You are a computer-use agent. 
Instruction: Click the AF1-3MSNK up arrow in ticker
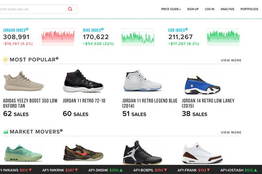[121, 170]
